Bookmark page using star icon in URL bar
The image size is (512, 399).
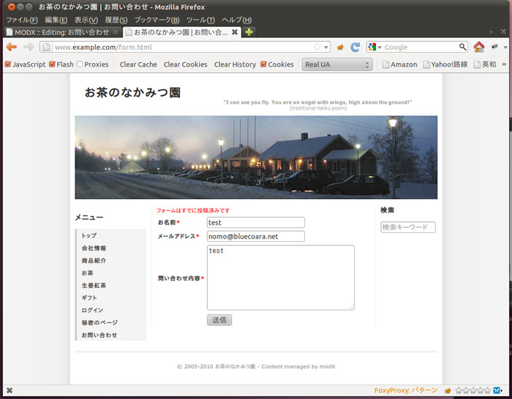click(317, 47)
